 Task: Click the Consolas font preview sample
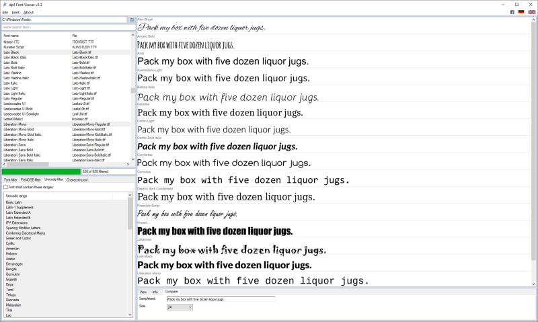tap(243, 180)
